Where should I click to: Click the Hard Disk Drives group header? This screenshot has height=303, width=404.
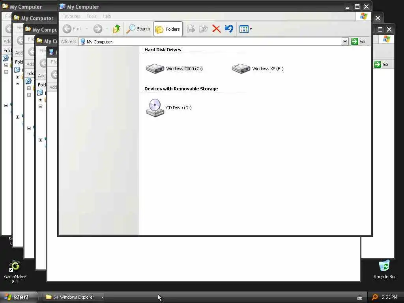point(163,50)
